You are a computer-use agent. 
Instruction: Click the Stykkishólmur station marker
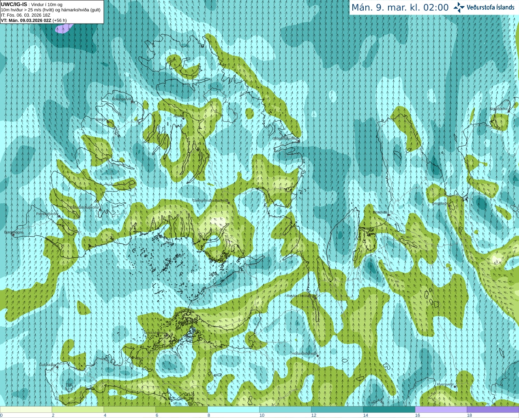tap(166, 335)
